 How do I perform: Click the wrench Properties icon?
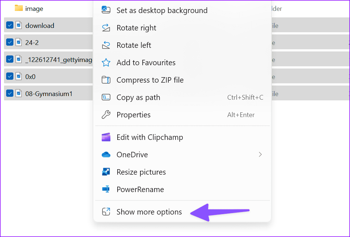point(106,115)
